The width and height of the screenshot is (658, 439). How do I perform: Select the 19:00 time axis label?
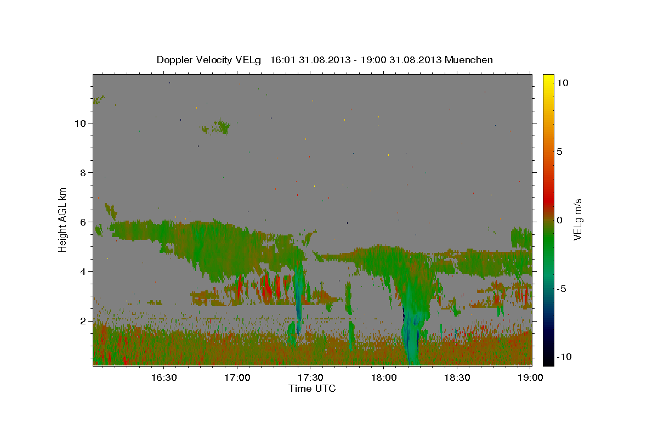pos(531,378)
